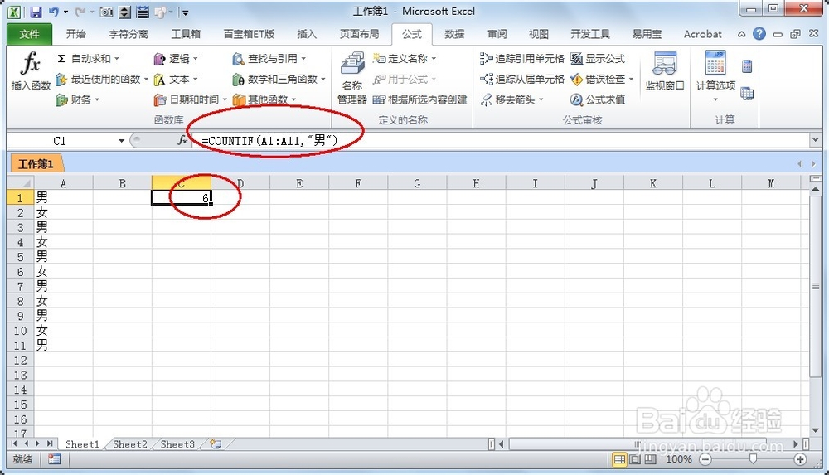Click Evaluate Formula (公式求值) icon
Image resolution: width=829 pixels, height=475 pixels.
coord(598,99)
